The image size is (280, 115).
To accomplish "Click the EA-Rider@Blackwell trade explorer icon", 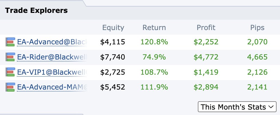I will pos(10,57).
